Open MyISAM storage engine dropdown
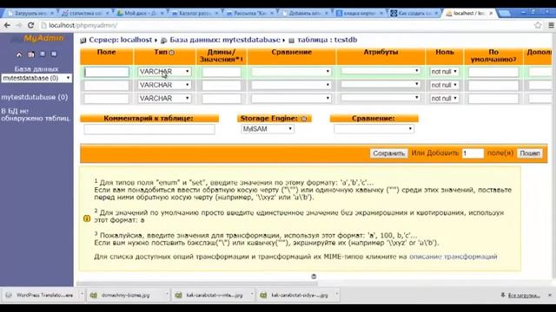Image resolution: width=556 pixels, height=312 pixels. (x=268, y=129)
